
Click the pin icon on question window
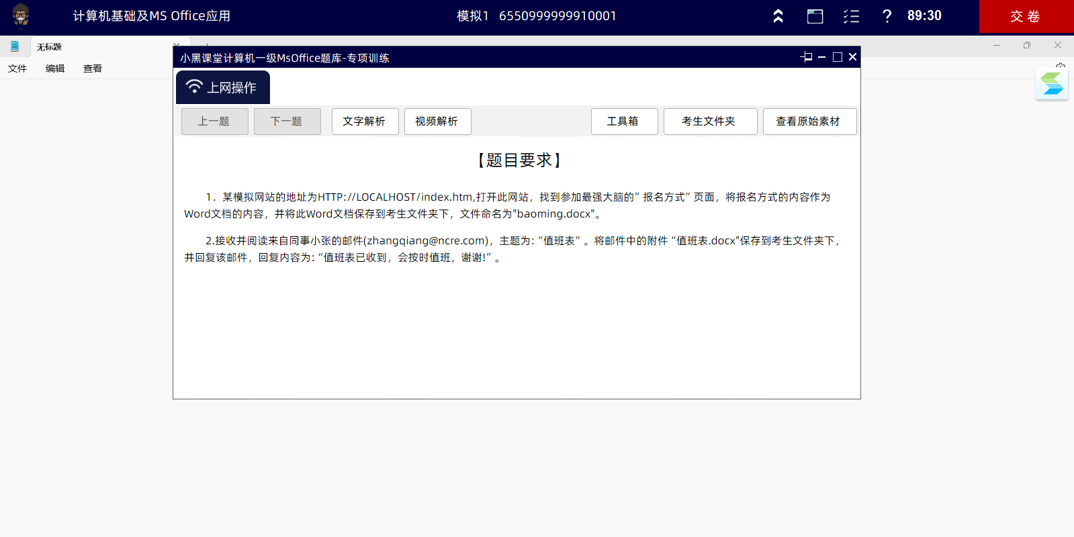[807, 57]
